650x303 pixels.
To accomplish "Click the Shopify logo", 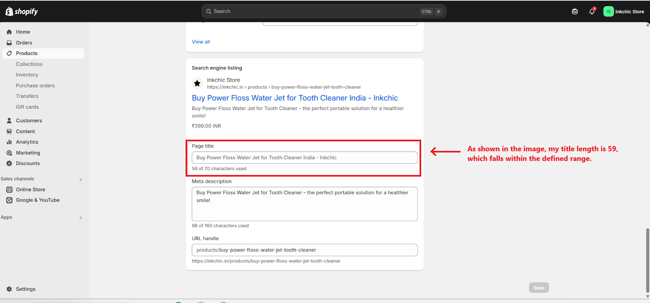I will pos(22,11).
